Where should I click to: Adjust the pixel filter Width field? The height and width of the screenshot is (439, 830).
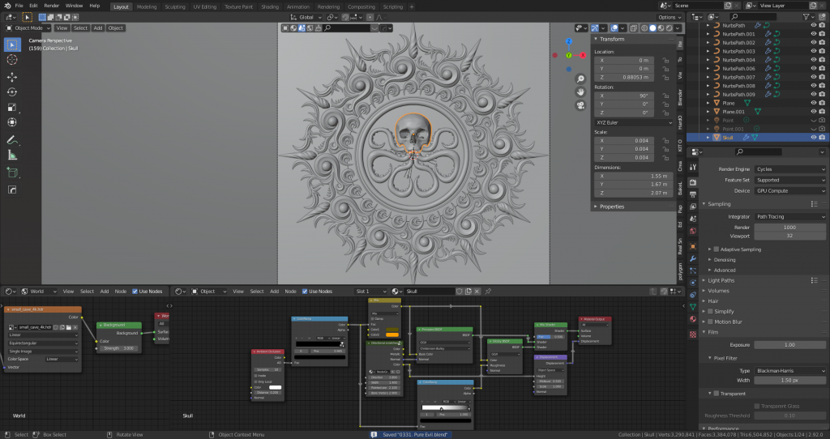tap(789, 381)
